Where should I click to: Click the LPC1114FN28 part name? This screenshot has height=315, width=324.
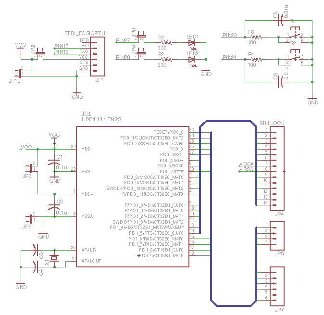(x=101, y=119)
